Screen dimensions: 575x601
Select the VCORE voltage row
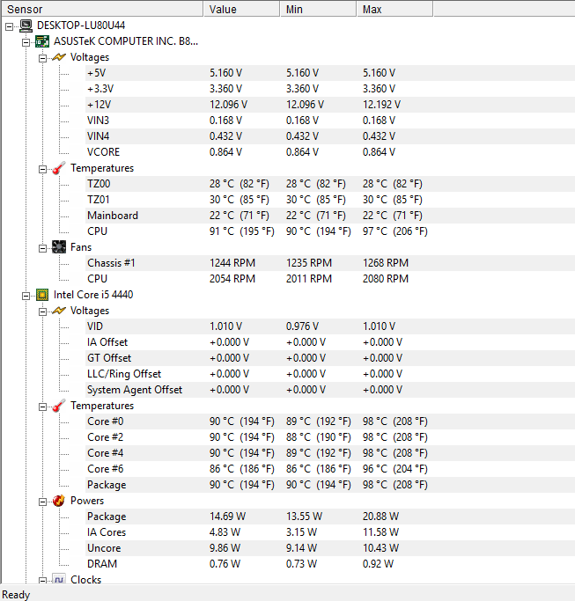click(330, 152)
